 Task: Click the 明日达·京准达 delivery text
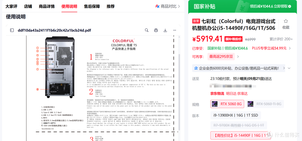pos(237,94)
